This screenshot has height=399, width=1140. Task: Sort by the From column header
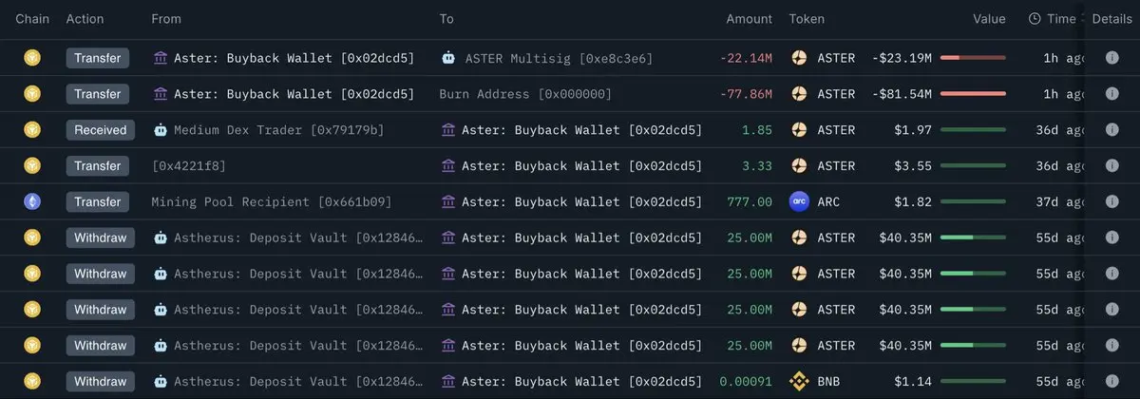click(166, 19)
